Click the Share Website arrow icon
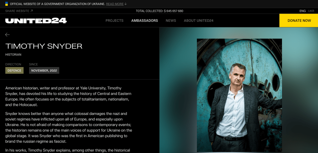 click(x=31, y=11)
